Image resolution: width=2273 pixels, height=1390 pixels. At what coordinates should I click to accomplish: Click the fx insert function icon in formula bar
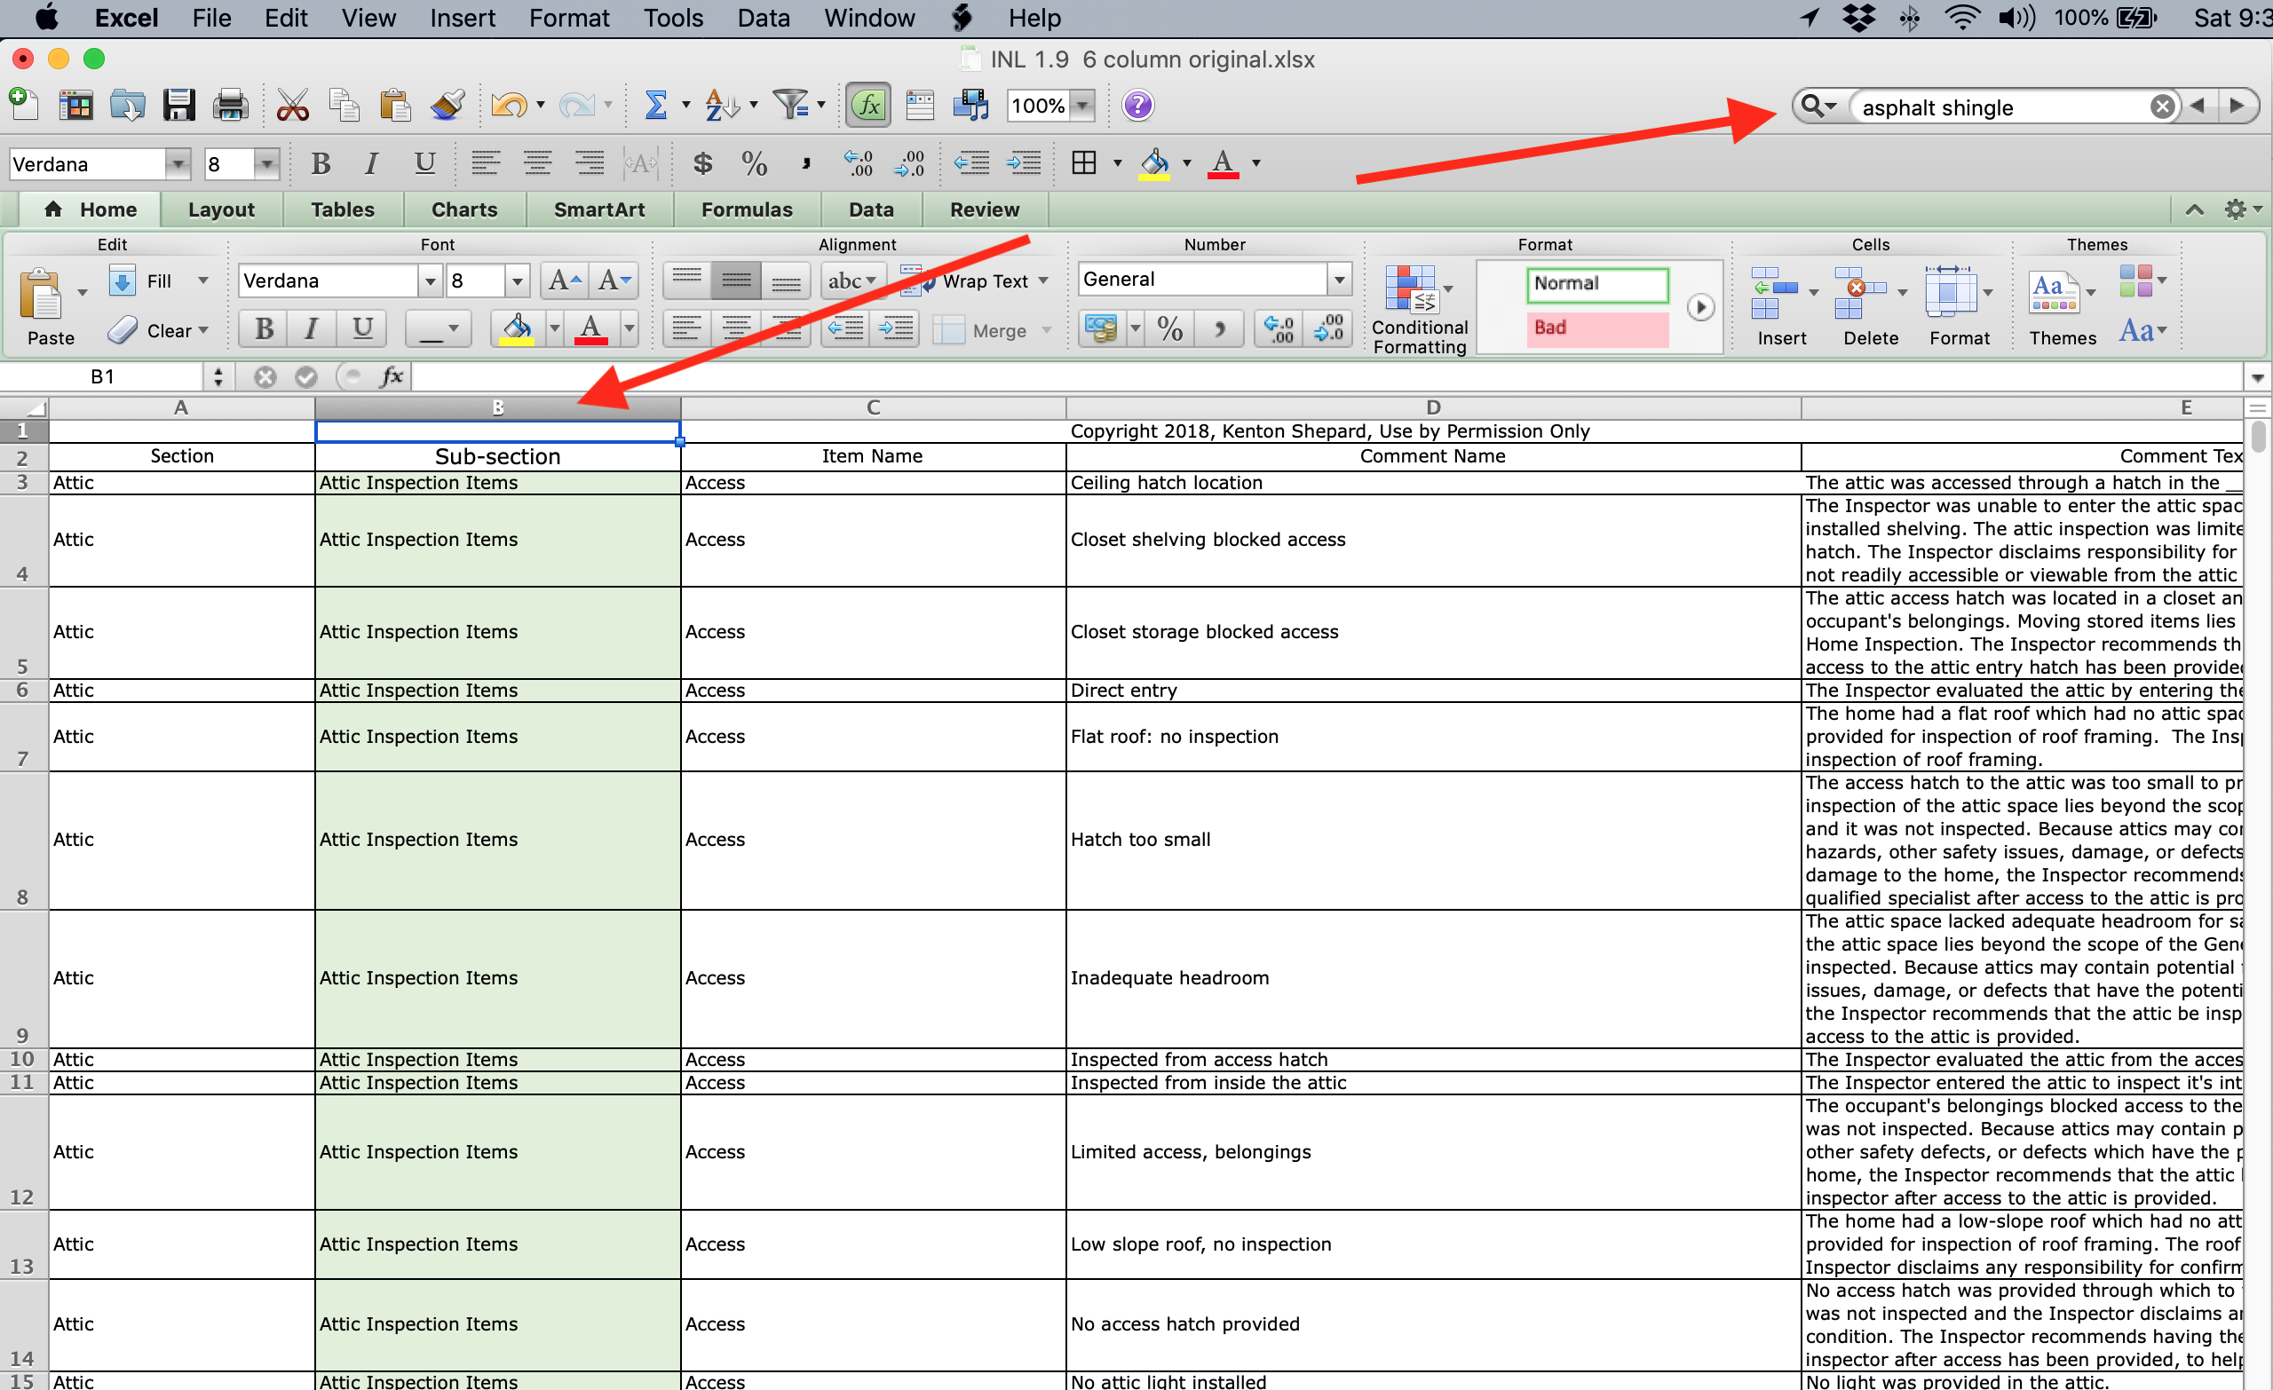tap(392, 376)
